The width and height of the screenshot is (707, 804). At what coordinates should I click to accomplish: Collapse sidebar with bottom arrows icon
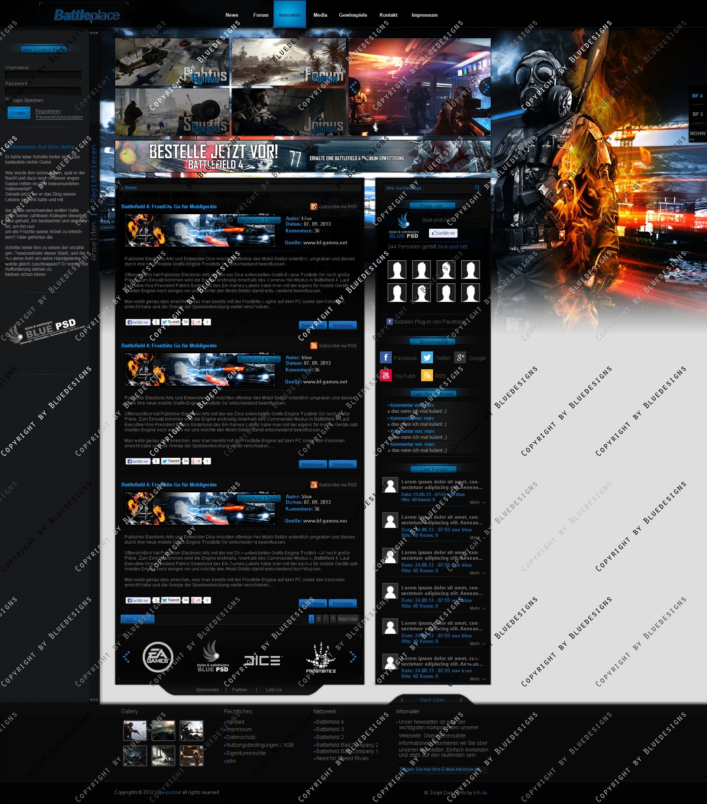[94, 700]
